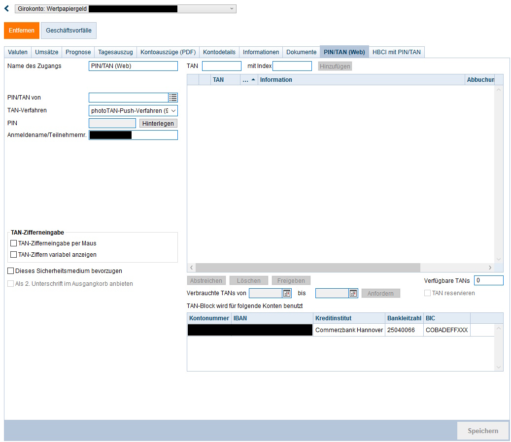
Task: Click the table icon beside the bis field
Action: click(x=354, y=293)
